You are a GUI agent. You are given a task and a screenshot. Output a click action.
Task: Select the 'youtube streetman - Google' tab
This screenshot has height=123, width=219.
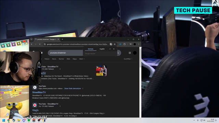46,39
